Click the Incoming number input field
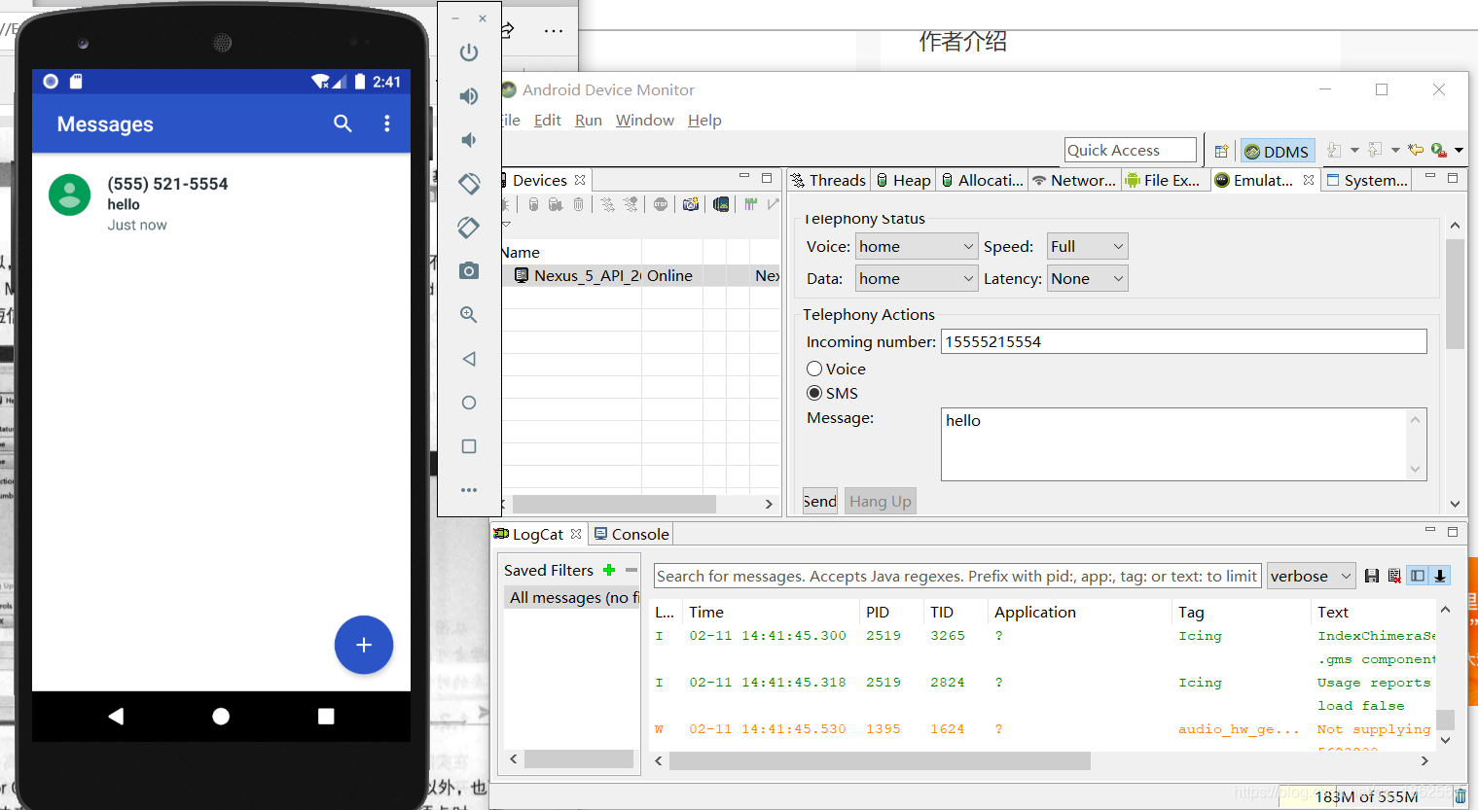Screen dimensions: 1478x810 (1183, 341)
